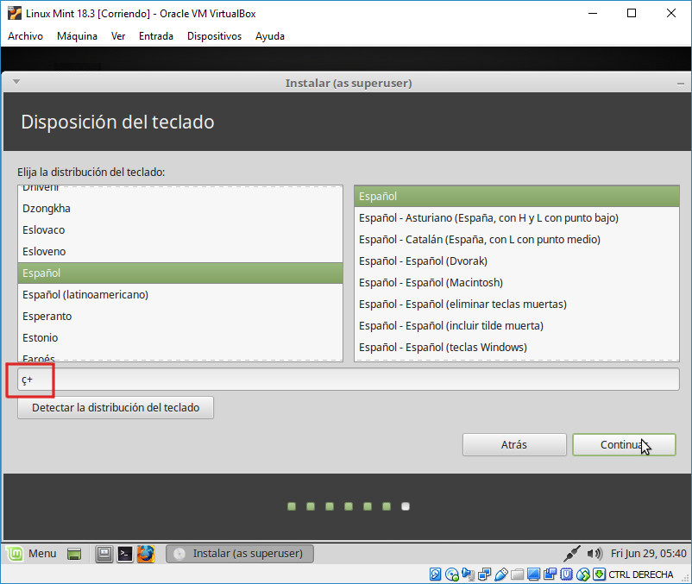692x584 pixels.
Task: Click Detectar la distribución del teclado
Action: click(x=116, y=407)
